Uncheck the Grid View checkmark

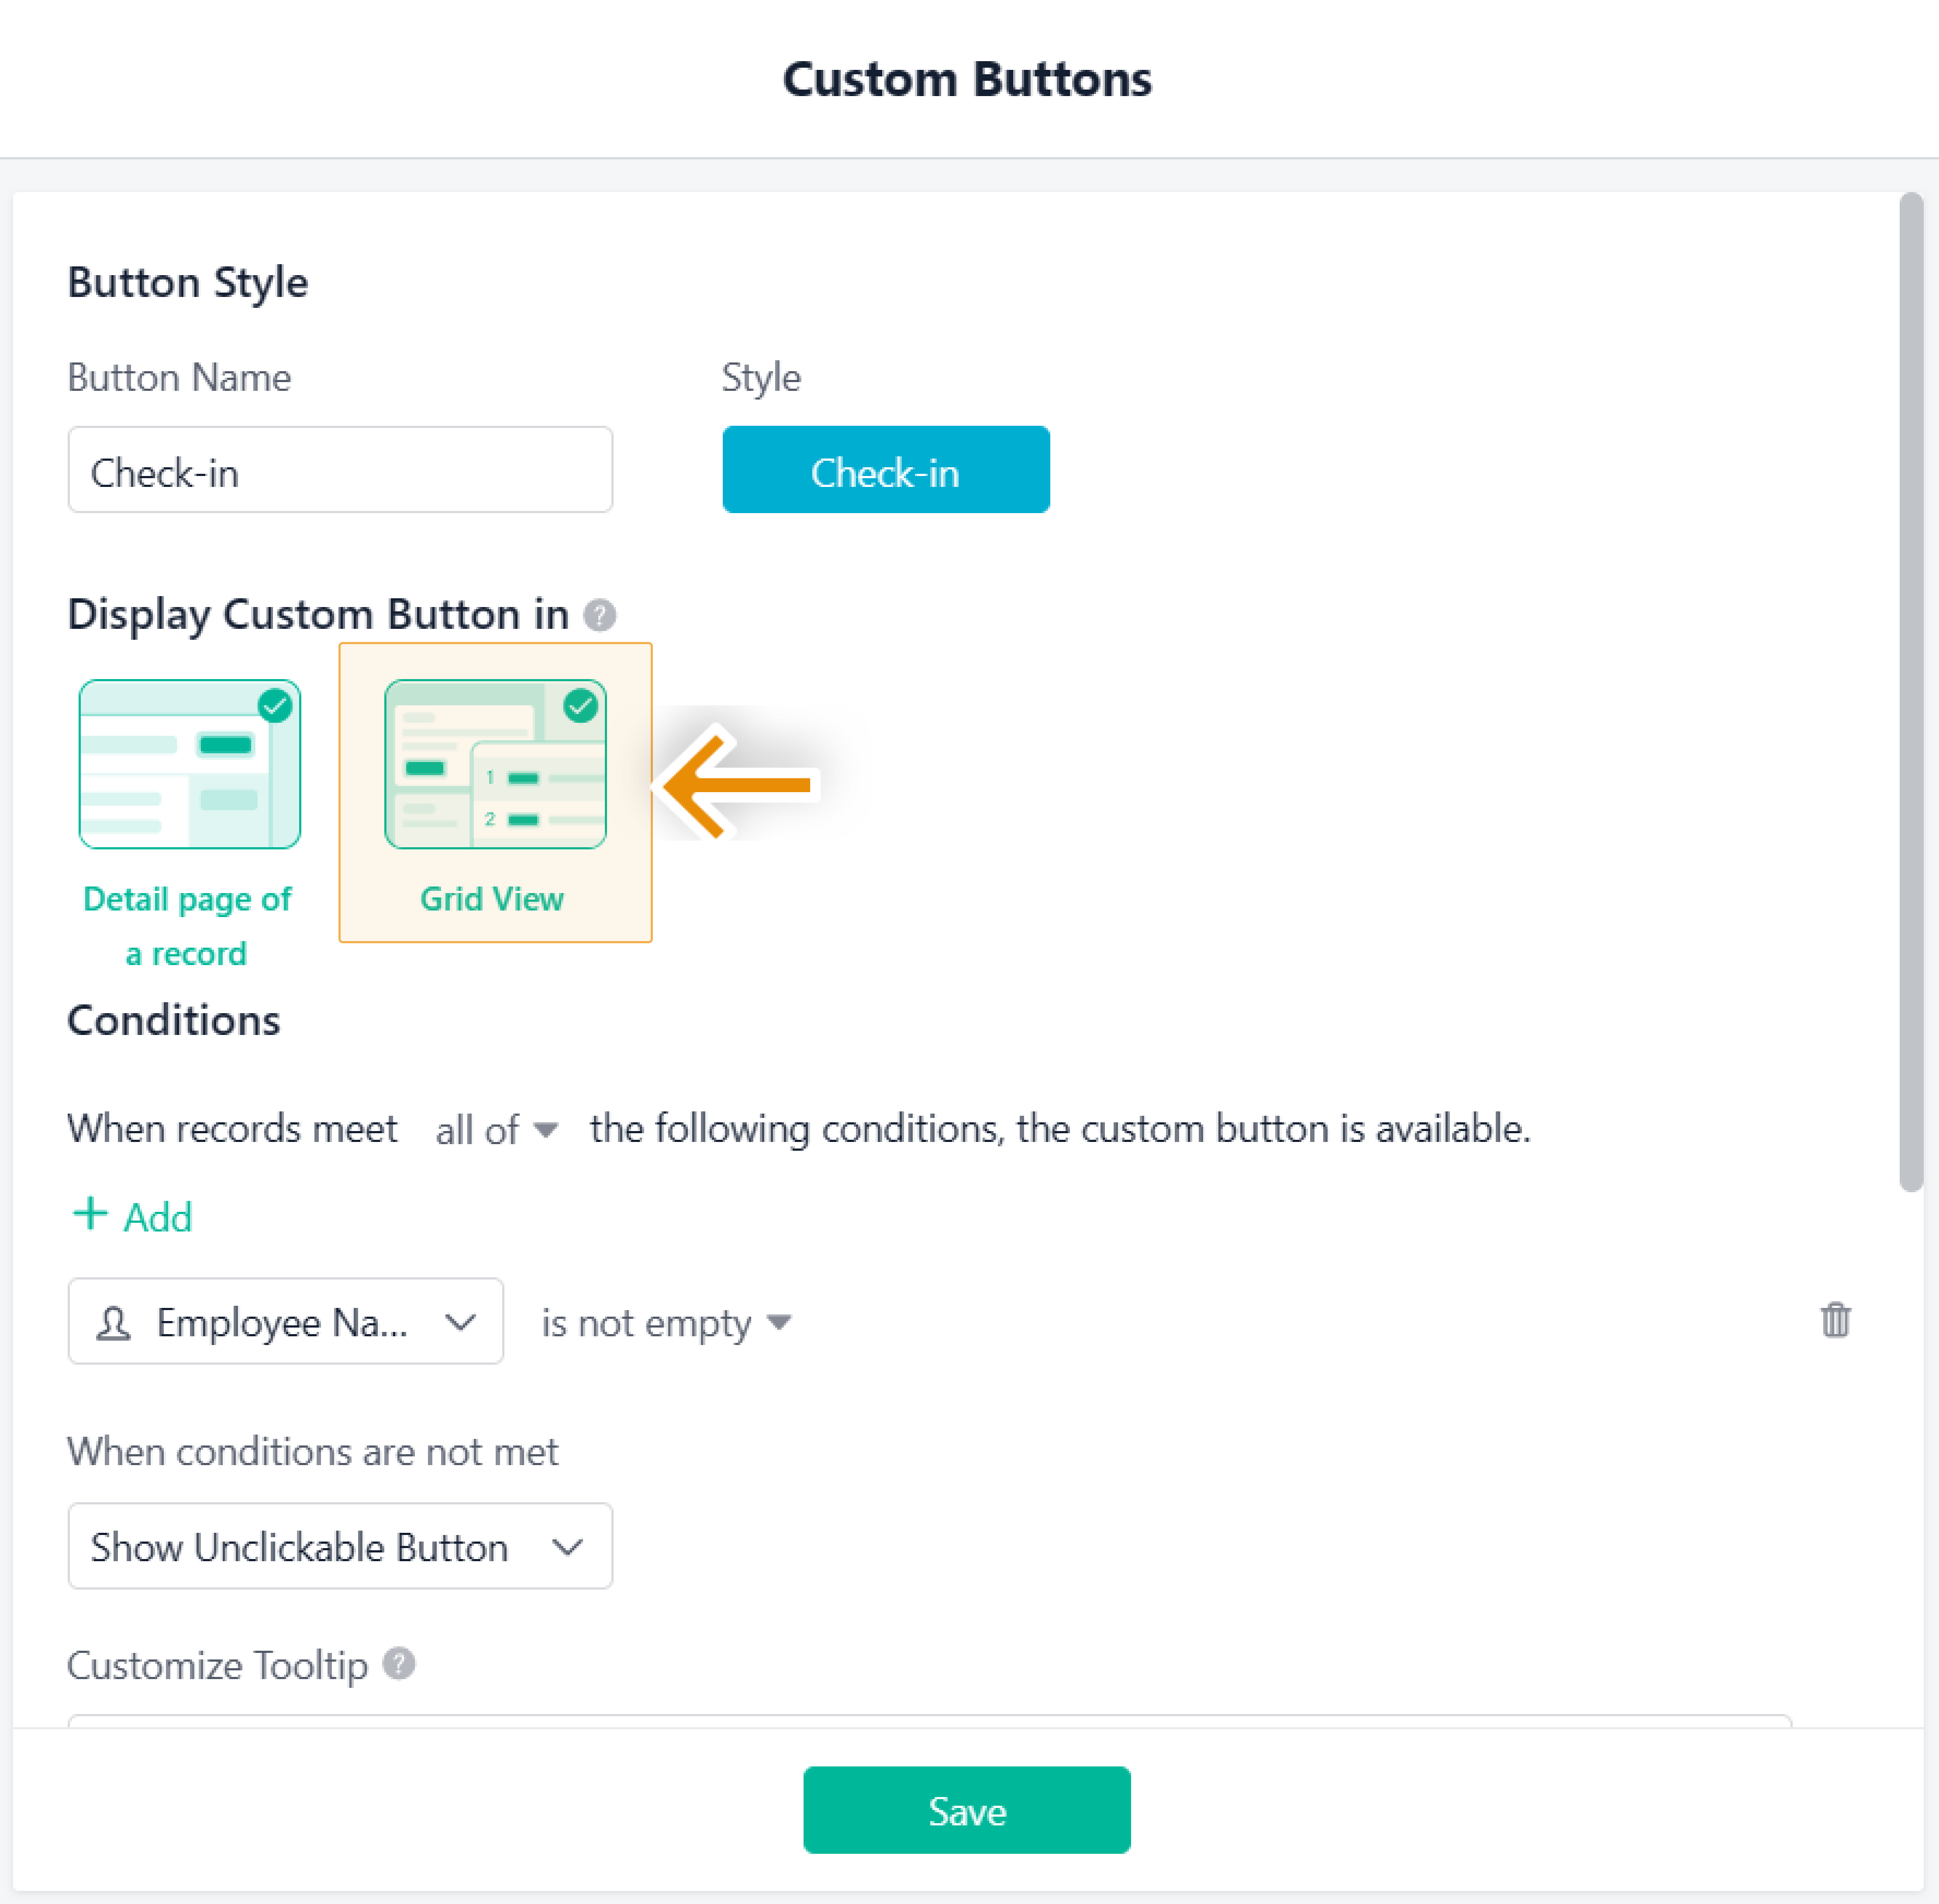point(580,706)
